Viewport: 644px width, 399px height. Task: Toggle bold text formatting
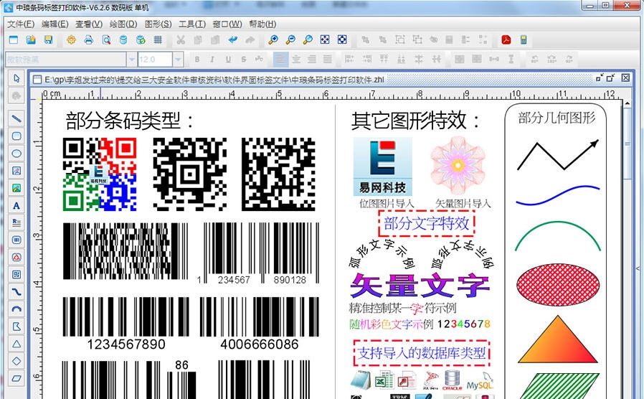tap(195, 60)
